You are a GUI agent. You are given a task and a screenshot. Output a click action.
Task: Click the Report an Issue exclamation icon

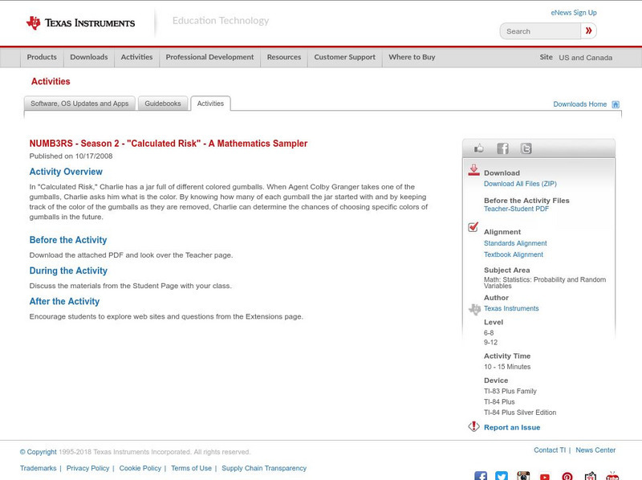[x=473, y=426]
